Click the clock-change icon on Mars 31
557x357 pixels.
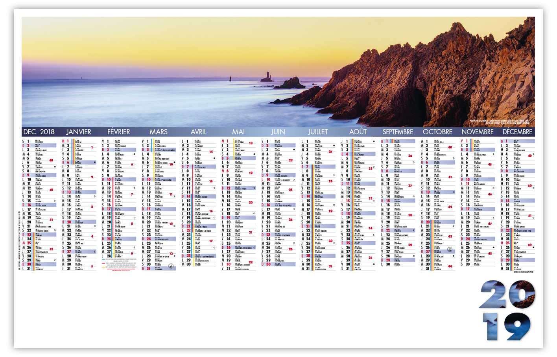[171, 266]
